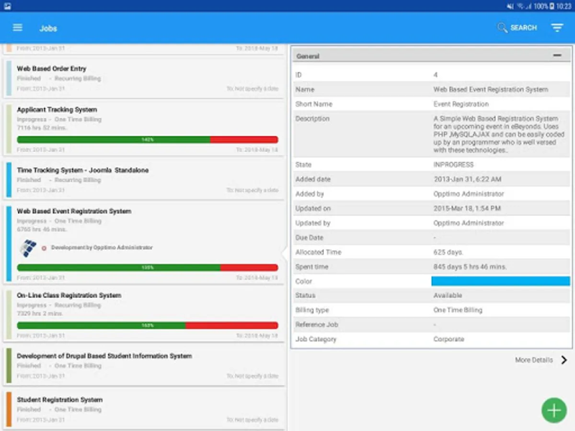The image size is (575, 431).
Task: Click the ID value 4
Action: tap(436, 75)
